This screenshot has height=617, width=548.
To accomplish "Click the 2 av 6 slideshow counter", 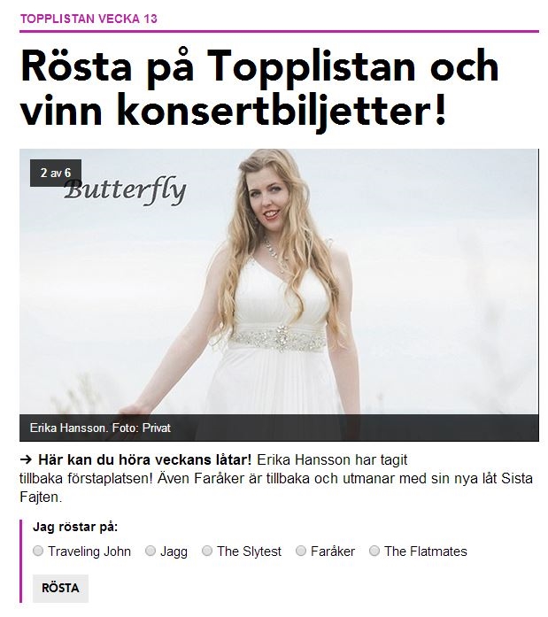I will point(56,173).
